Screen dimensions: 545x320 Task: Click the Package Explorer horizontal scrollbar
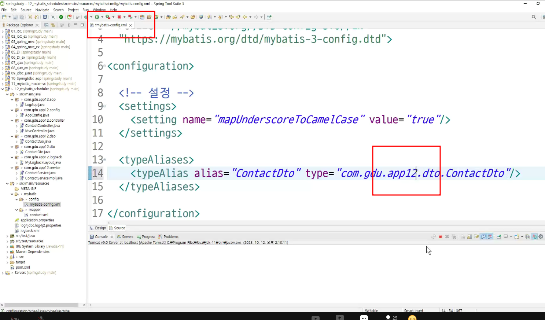(x=41, y=305)
